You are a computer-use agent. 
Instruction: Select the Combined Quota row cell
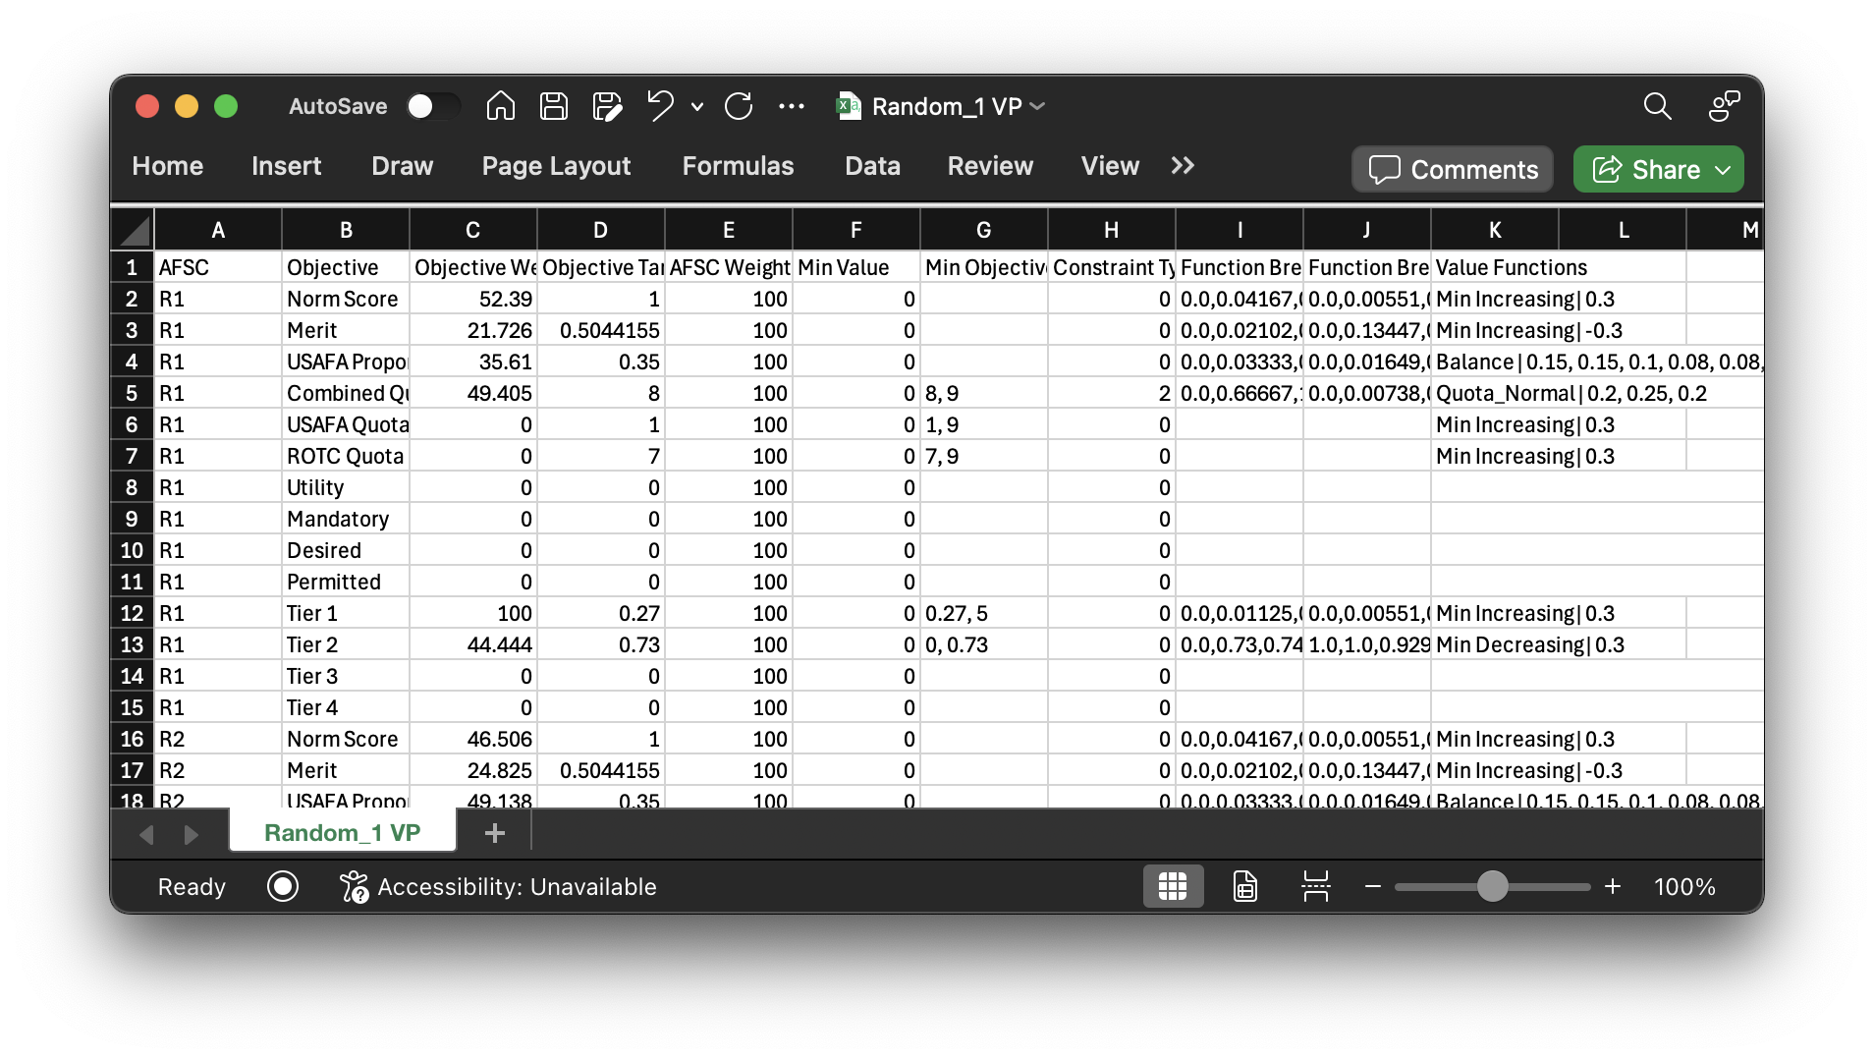pos(346,393)
